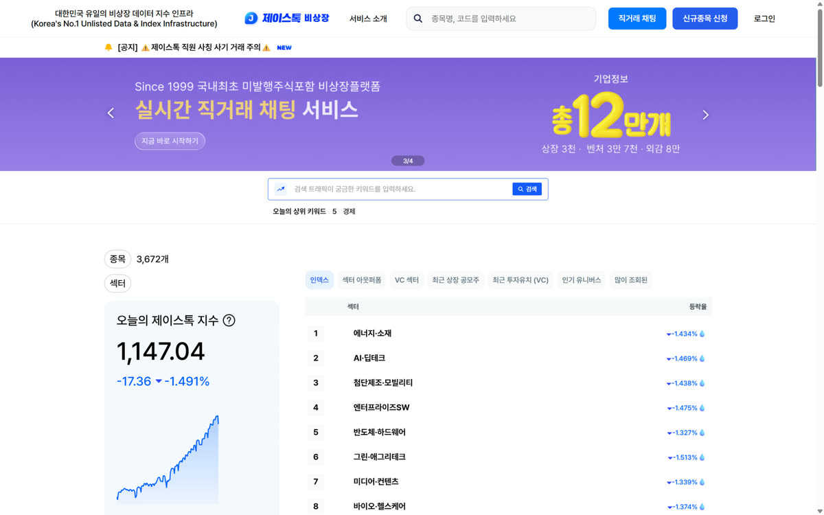Open help icon next to 오늘의 제이스톡 지수
This screenshot has height=515, width=824.
pyautogui.click(x=229, y=320)
